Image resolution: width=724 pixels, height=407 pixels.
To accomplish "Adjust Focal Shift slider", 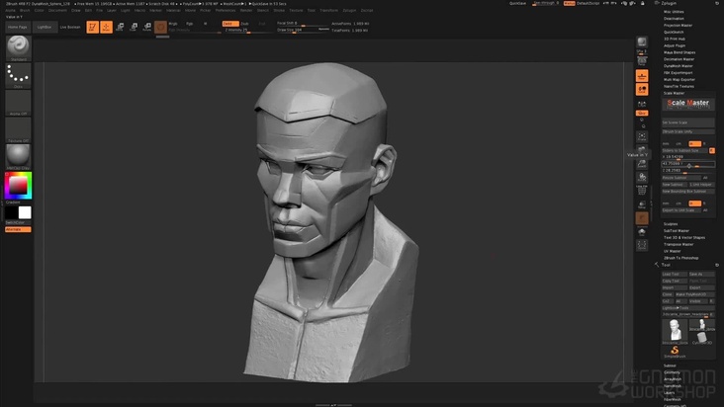I will point(303,24).
